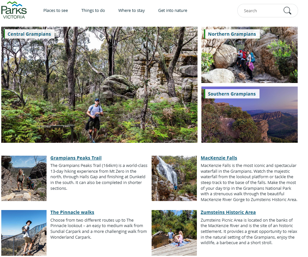Select the Southern Grampians image tile
Viewport: 308px width, 257px height.
click(250, 115)
